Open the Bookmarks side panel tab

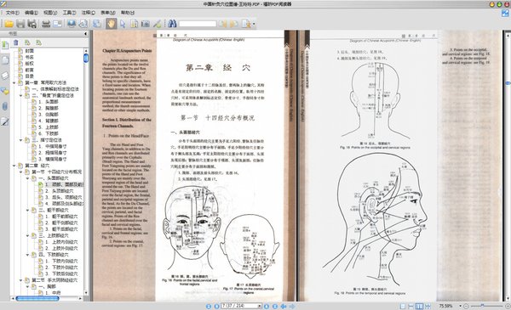(5, 45)
